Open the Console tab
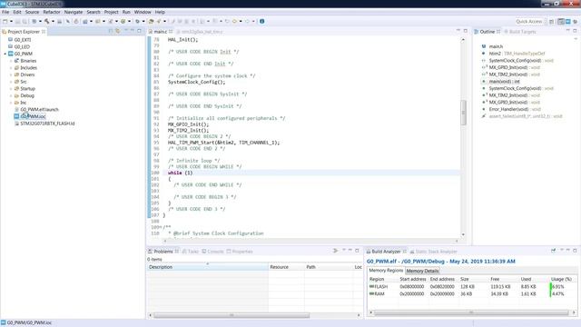 [212, 252]
